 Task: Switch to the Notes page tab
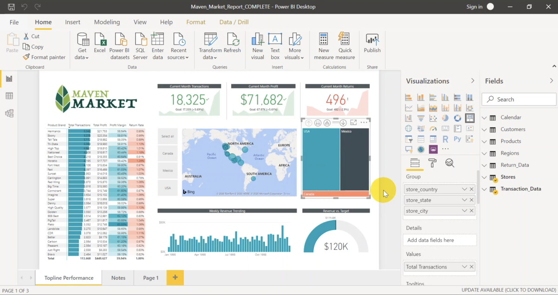(118, 277)
